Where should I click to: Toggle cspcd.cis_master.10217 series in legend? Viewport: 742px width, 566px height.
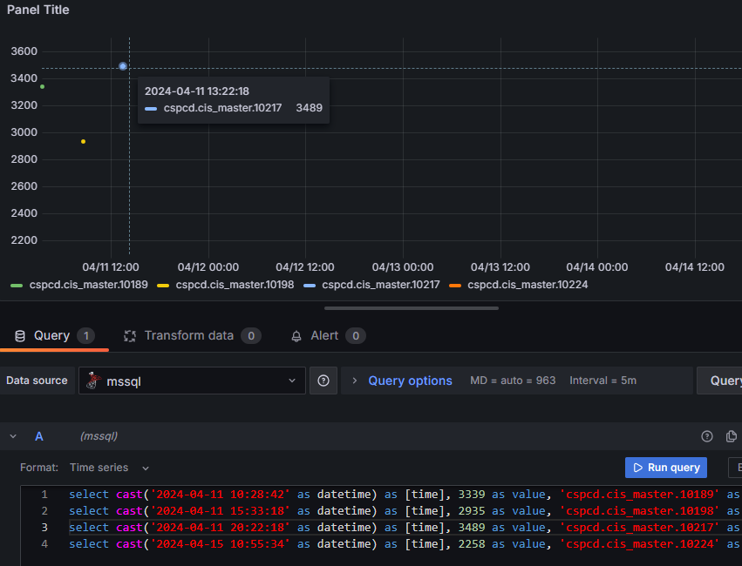point(380,285)
